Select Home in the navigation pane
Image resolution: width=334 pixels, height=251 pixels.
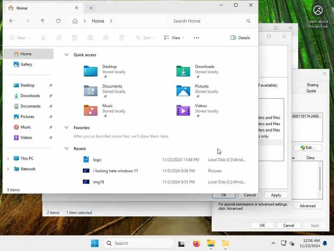(x=28, y=54)
